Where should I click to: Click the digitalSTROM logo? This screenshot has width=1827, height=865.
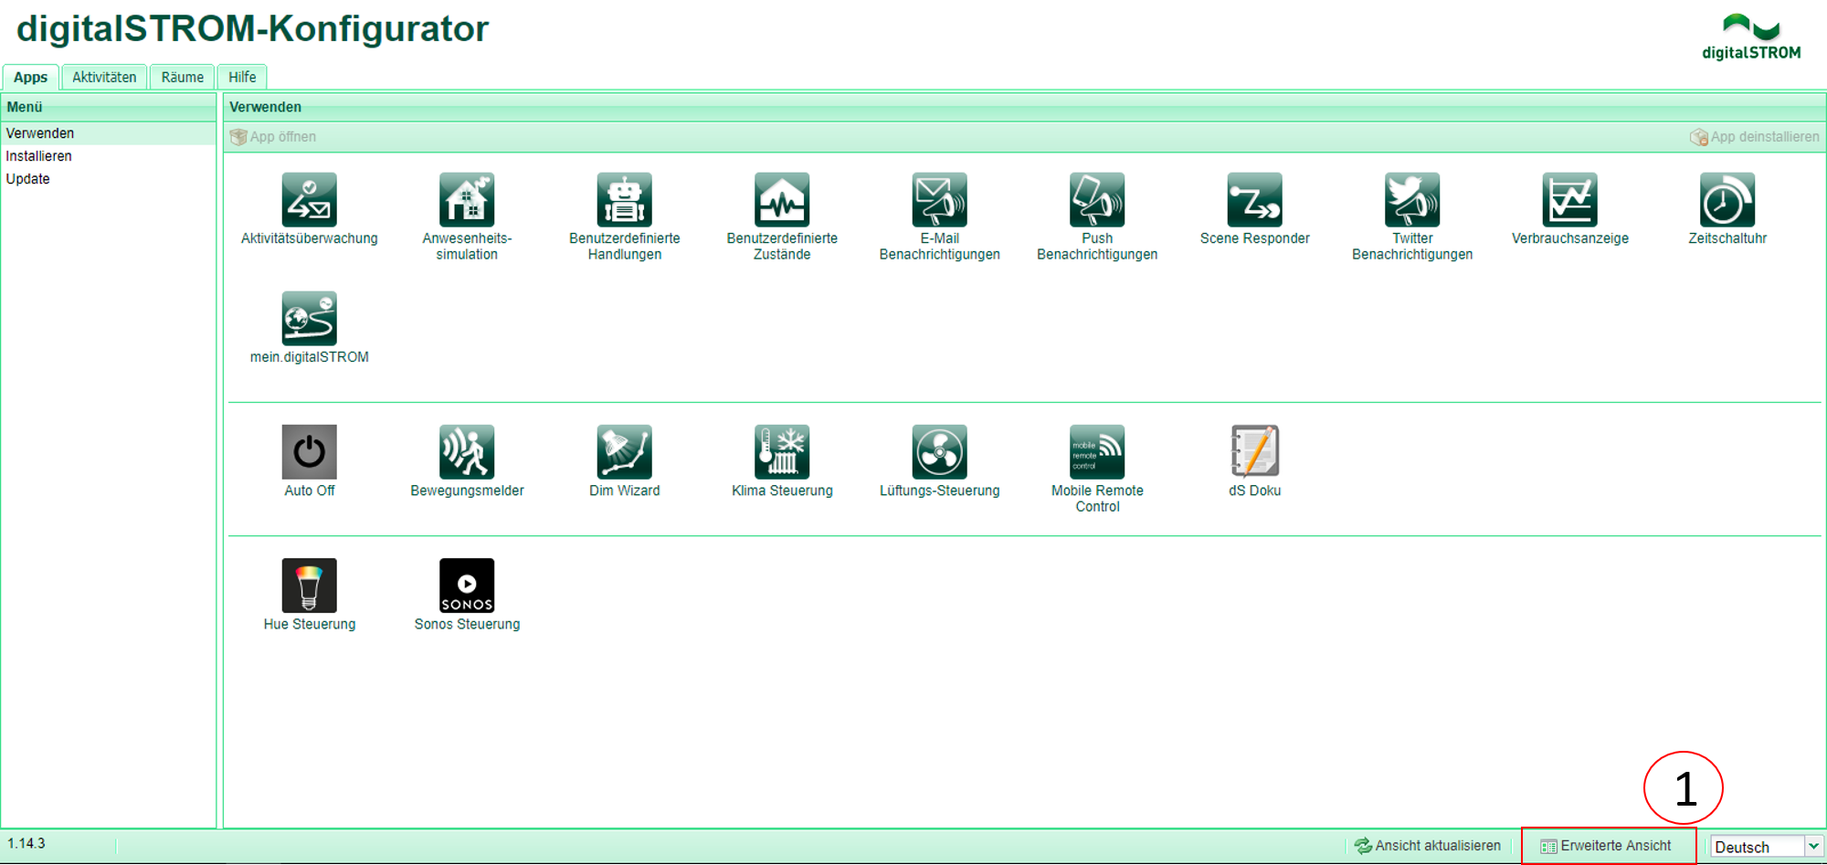[x=1751, y=37]
